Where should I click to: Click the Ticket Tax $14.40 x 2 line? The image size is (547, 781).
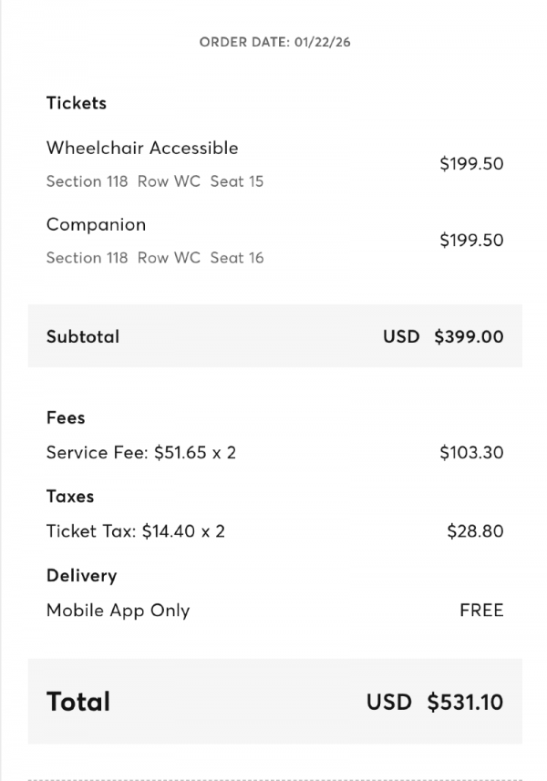point(136,531)
